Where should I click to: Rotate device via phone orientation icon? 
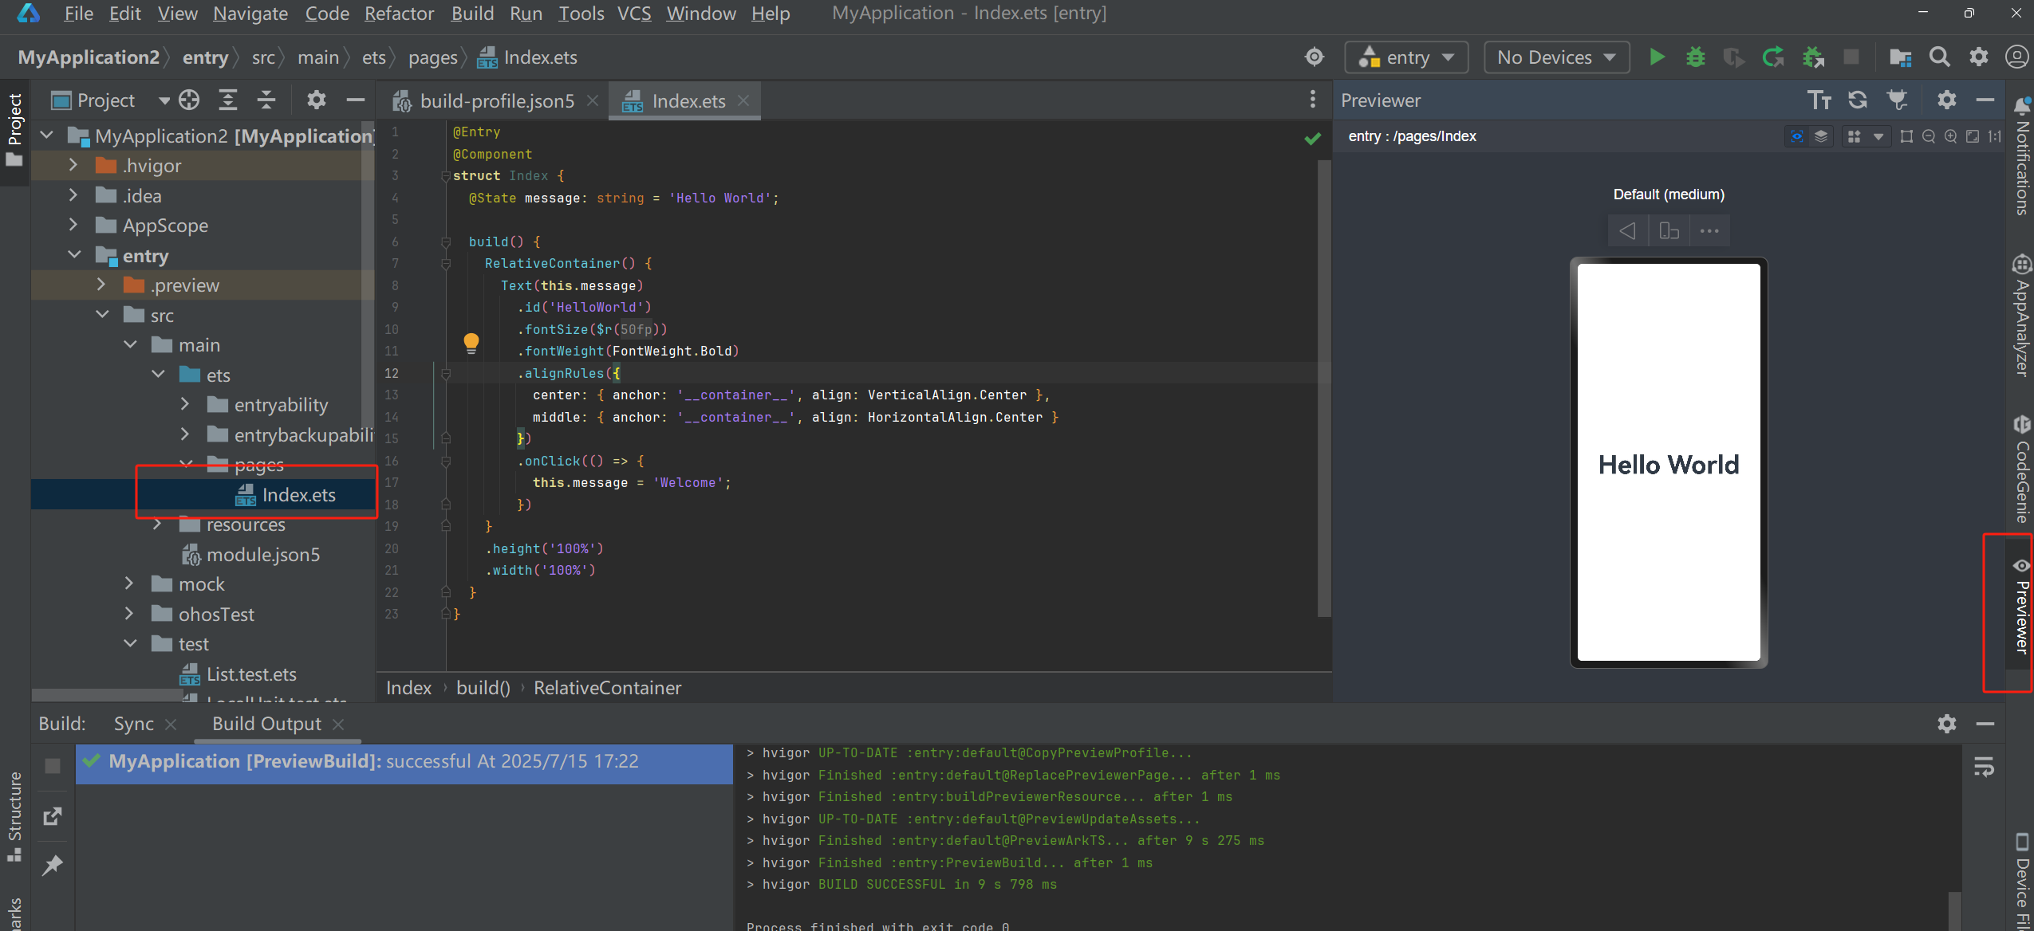pos(1669,231)
